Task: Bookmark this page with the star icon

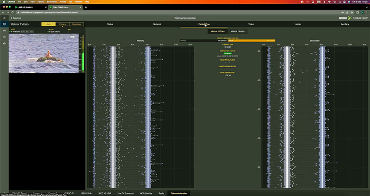Action: pos(352,13)
